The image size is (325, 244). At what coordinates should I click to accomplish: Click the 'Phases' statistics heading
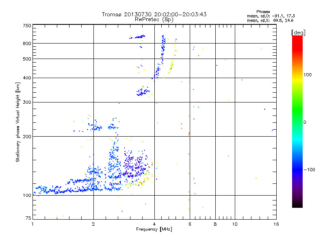click(263, 12)
